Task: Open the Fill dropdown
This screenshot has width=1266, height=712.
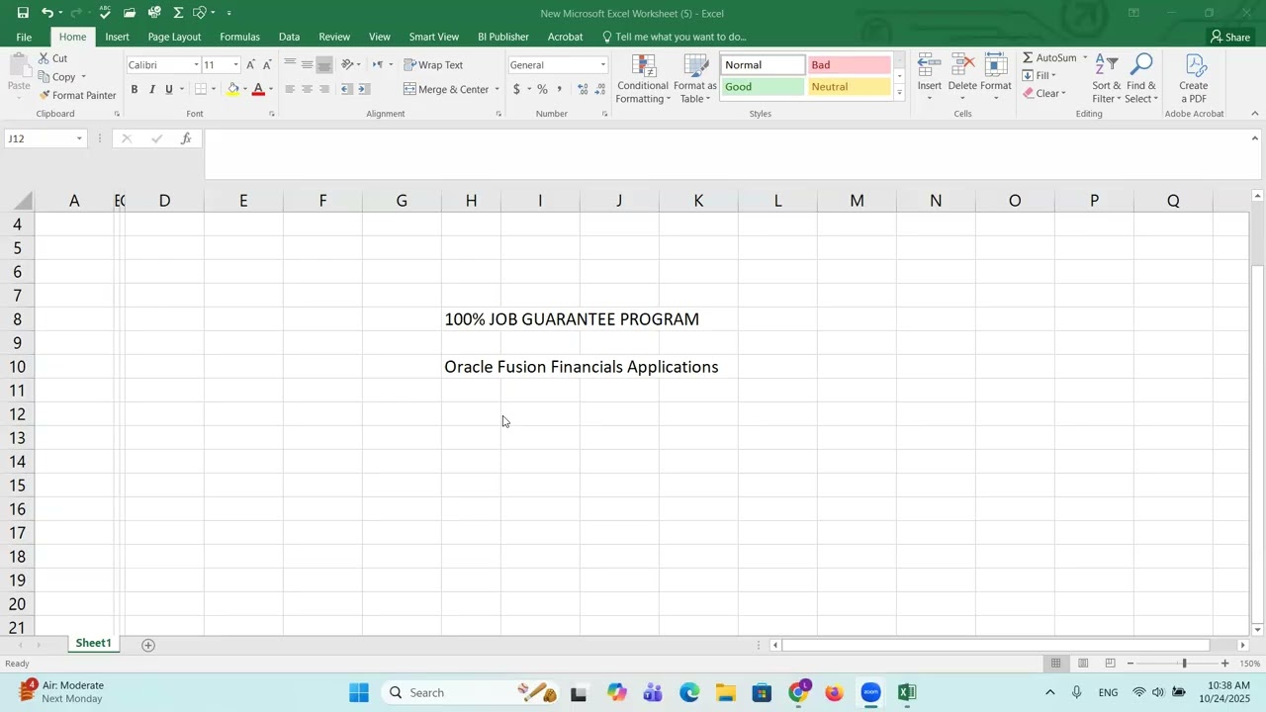Action: point(1039,75)
